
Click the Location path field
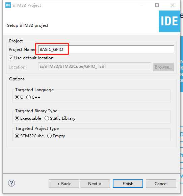(95, 66)
